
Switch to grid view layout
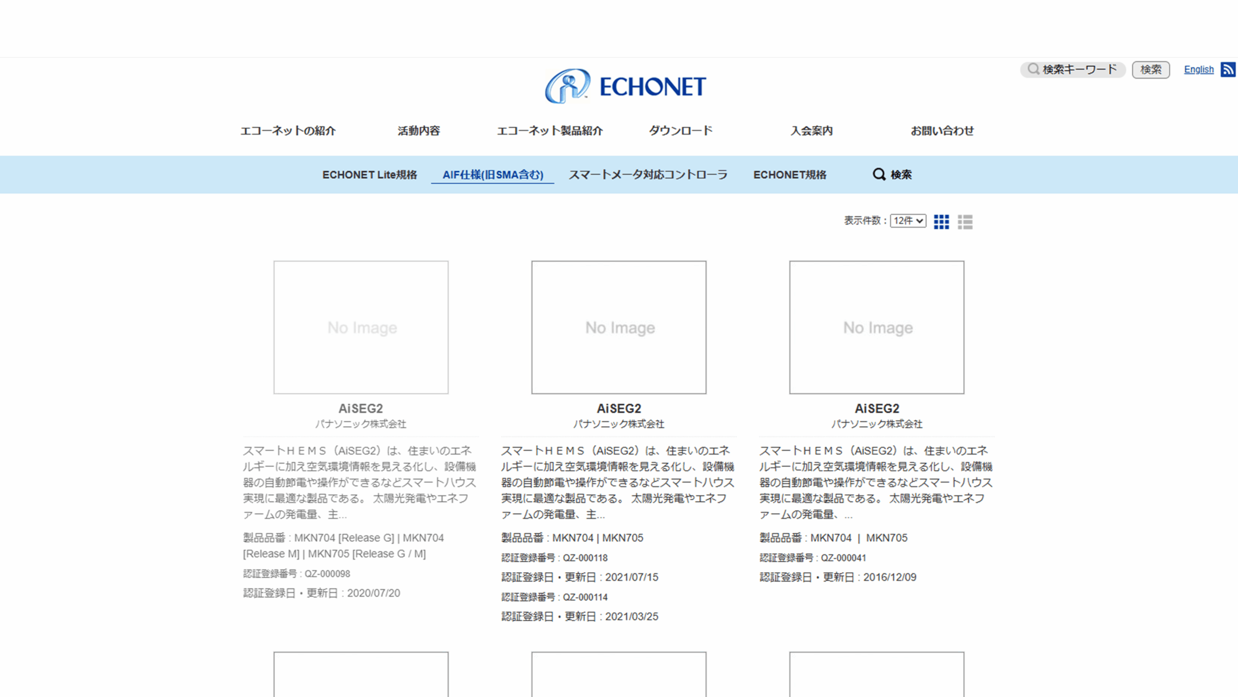[941, 222]
